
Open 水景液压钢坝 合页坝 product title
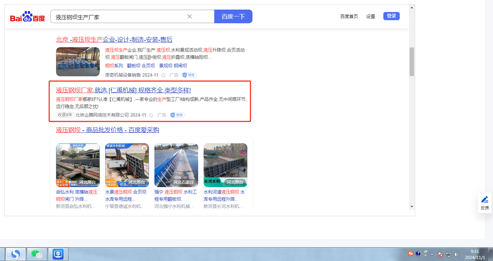[126, 196]
